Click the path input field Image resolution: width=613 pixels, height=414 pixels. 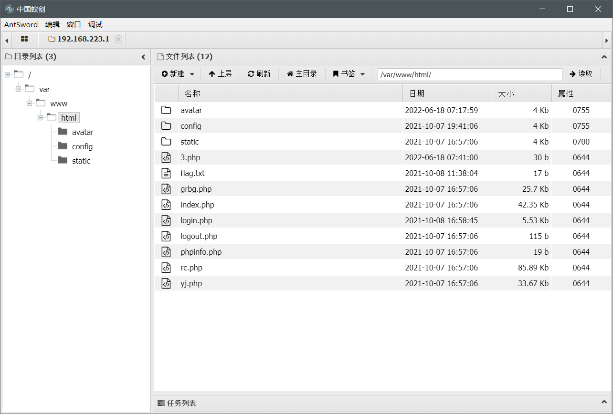tap(469, 75)
